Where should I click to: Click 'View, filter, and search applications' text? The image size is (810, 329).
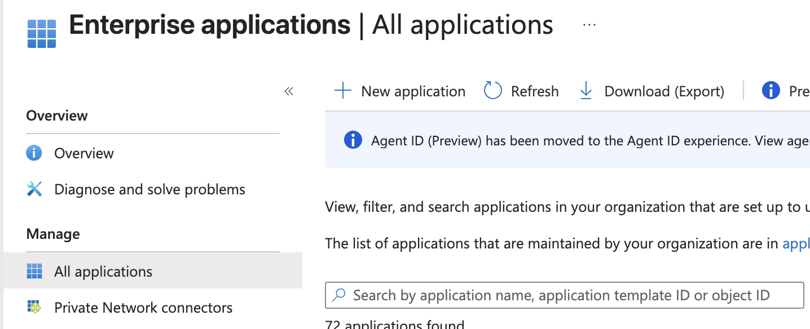tap(567, 207)
